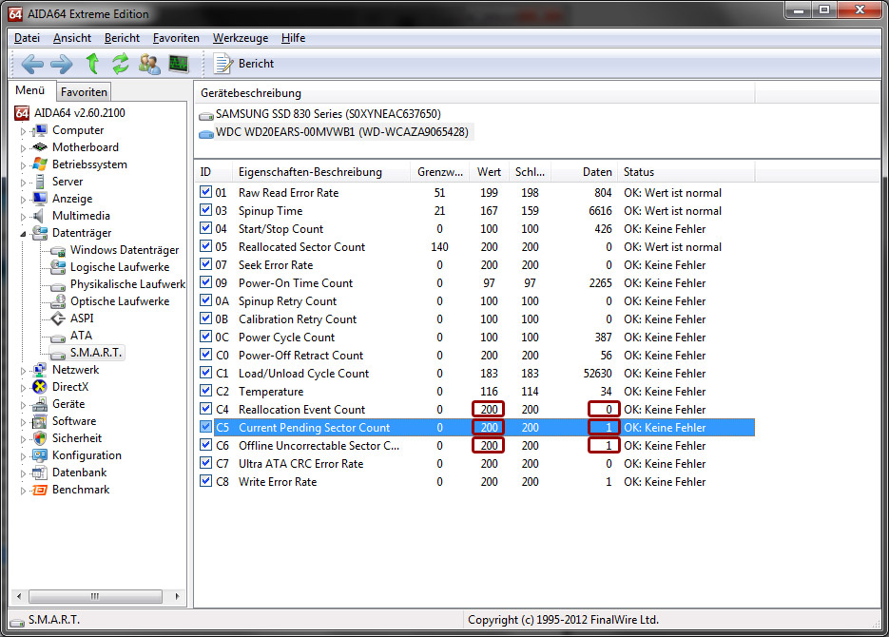889x637 pixels.
Task: Expand the DirectX tree node
Action: [x=23, y=388]
